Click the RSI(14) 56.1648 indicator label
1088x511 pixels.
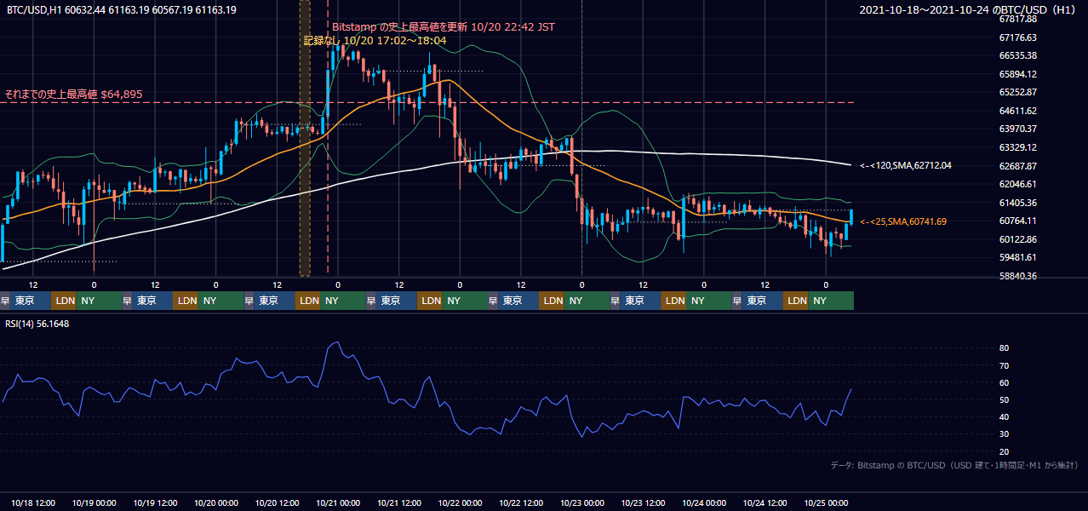(x=37, y=324)
